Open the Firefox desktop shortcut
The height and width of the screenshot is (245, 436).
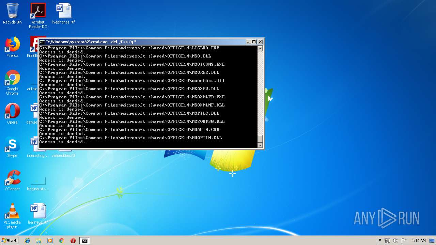pyautogui.click(x=12, y=47)
